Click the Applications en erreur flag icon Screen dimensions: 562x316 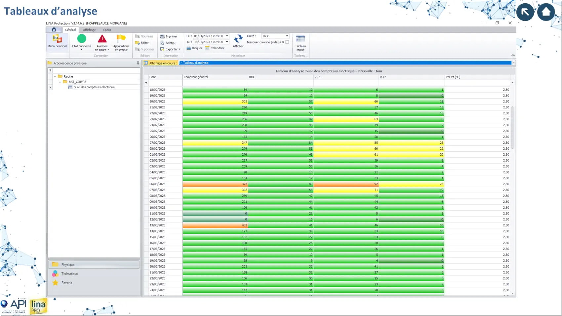[121, 39]
